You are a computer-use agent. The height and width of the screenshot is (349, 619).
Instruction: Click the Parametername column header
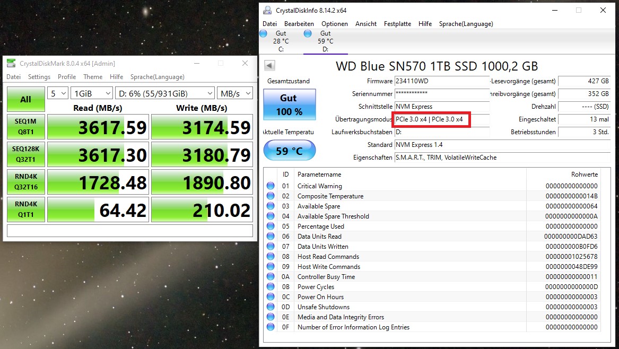coord(319,174)
